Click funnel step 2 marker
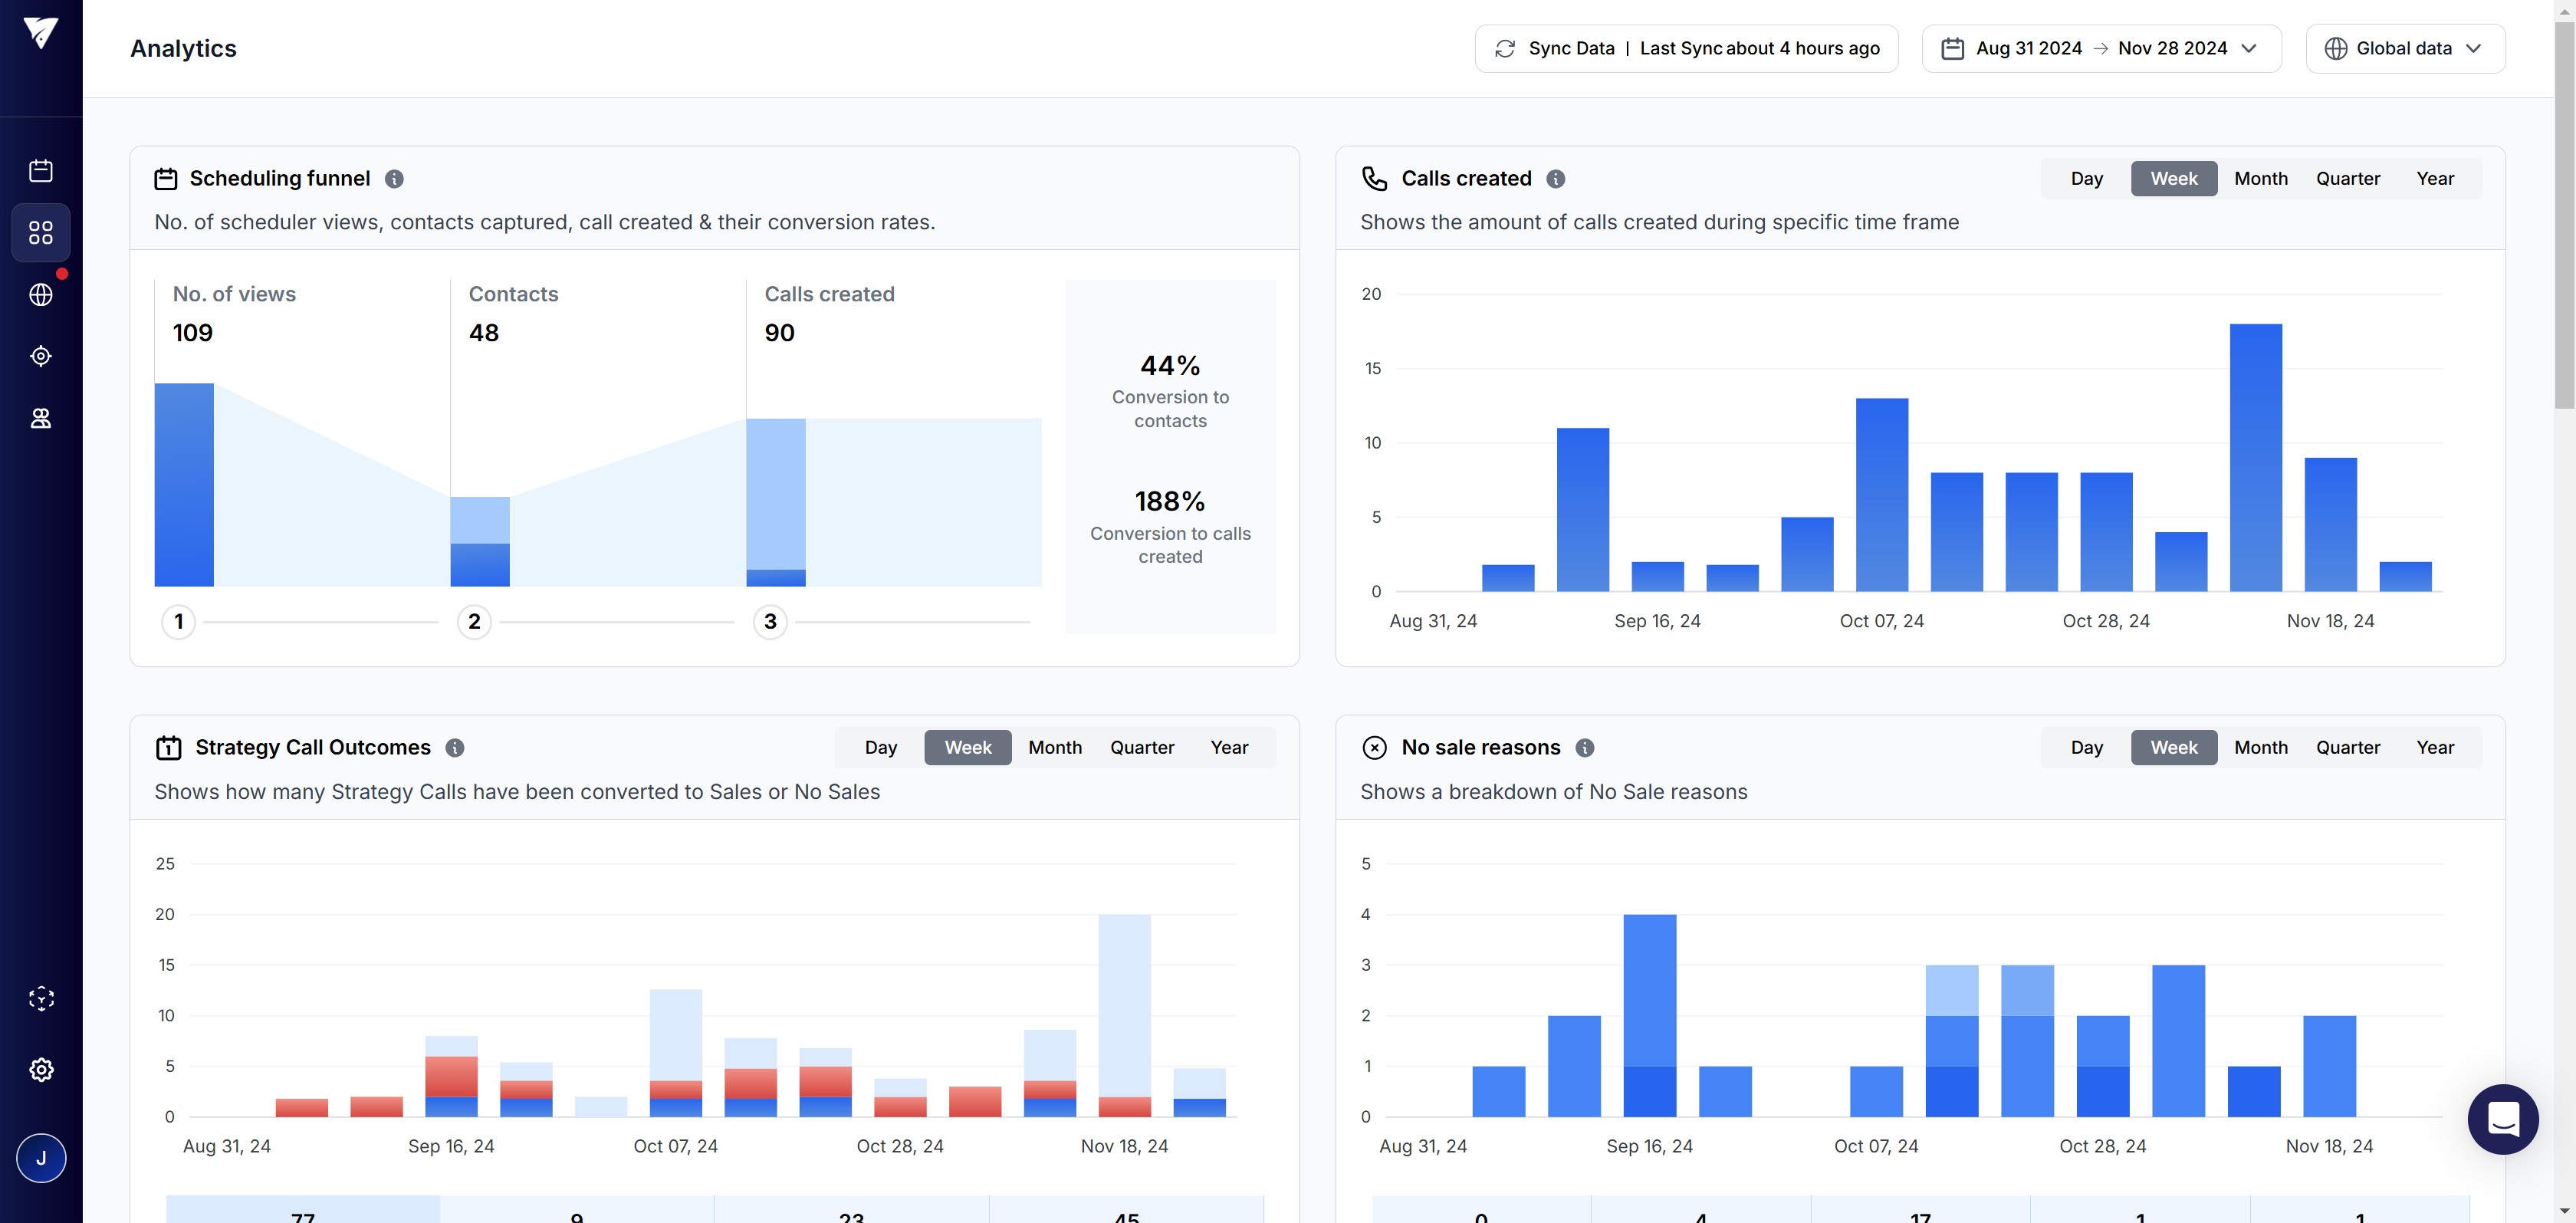 [474, 622]
